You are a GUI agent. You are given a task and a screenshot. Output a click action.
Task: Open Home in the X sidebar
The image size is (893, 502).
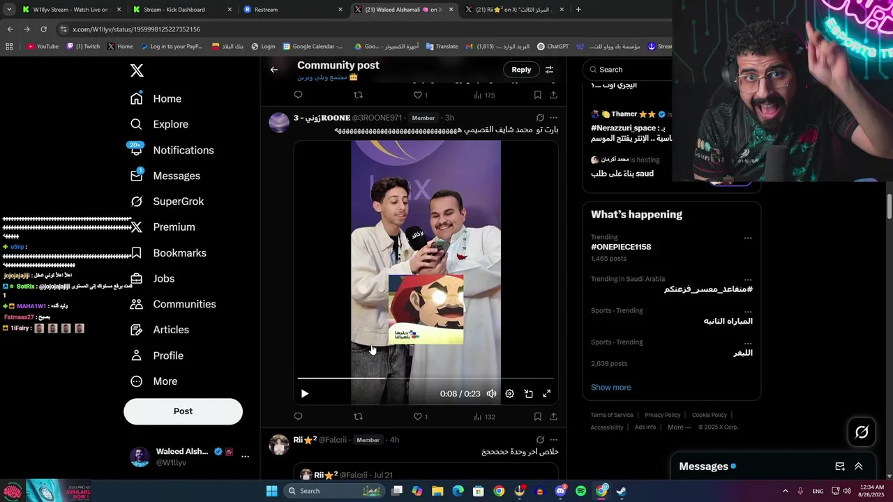pos(156,99)
